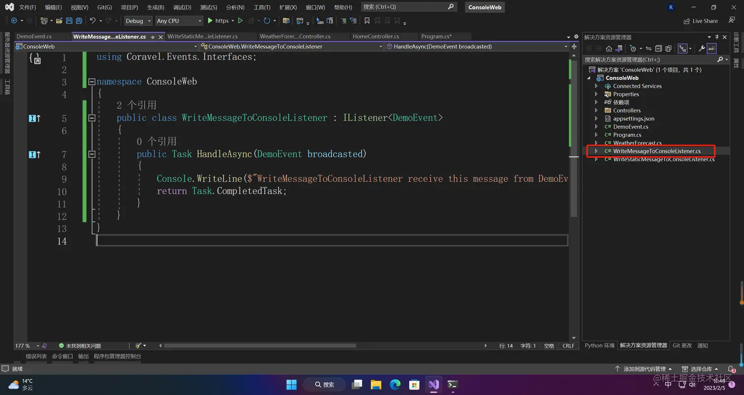
Task: Toggle pin on WriteMessage...eListener.cs tab
Action: [x=153, y=37]
